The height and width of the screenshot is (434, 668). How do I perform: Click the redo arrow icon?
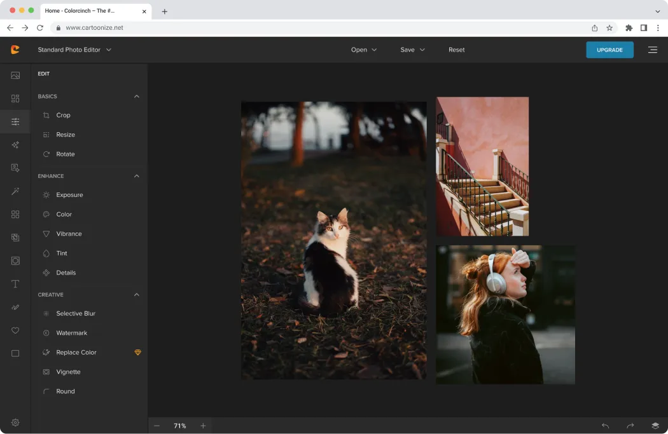(x=630, y=426)
